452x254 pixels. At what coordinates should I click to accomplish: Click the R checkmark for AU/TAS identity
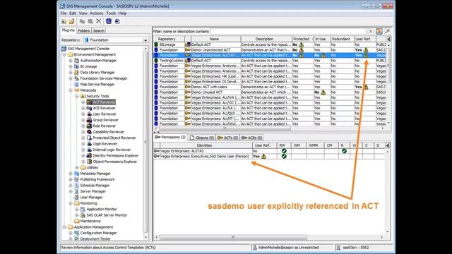click(344, 151)
